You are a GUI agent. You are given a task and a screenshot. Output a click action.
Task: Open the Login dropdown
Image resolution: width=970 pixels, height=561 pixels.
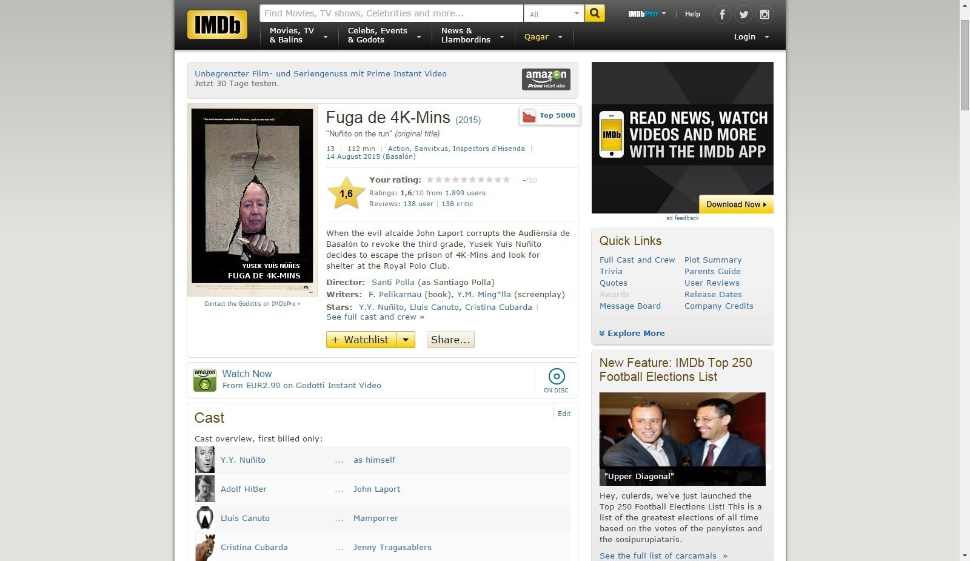pos(752,37)
